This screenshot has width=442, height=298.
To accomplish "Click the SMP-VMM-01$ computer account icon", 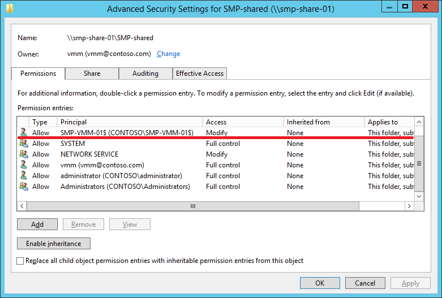I will pos(23,133).
